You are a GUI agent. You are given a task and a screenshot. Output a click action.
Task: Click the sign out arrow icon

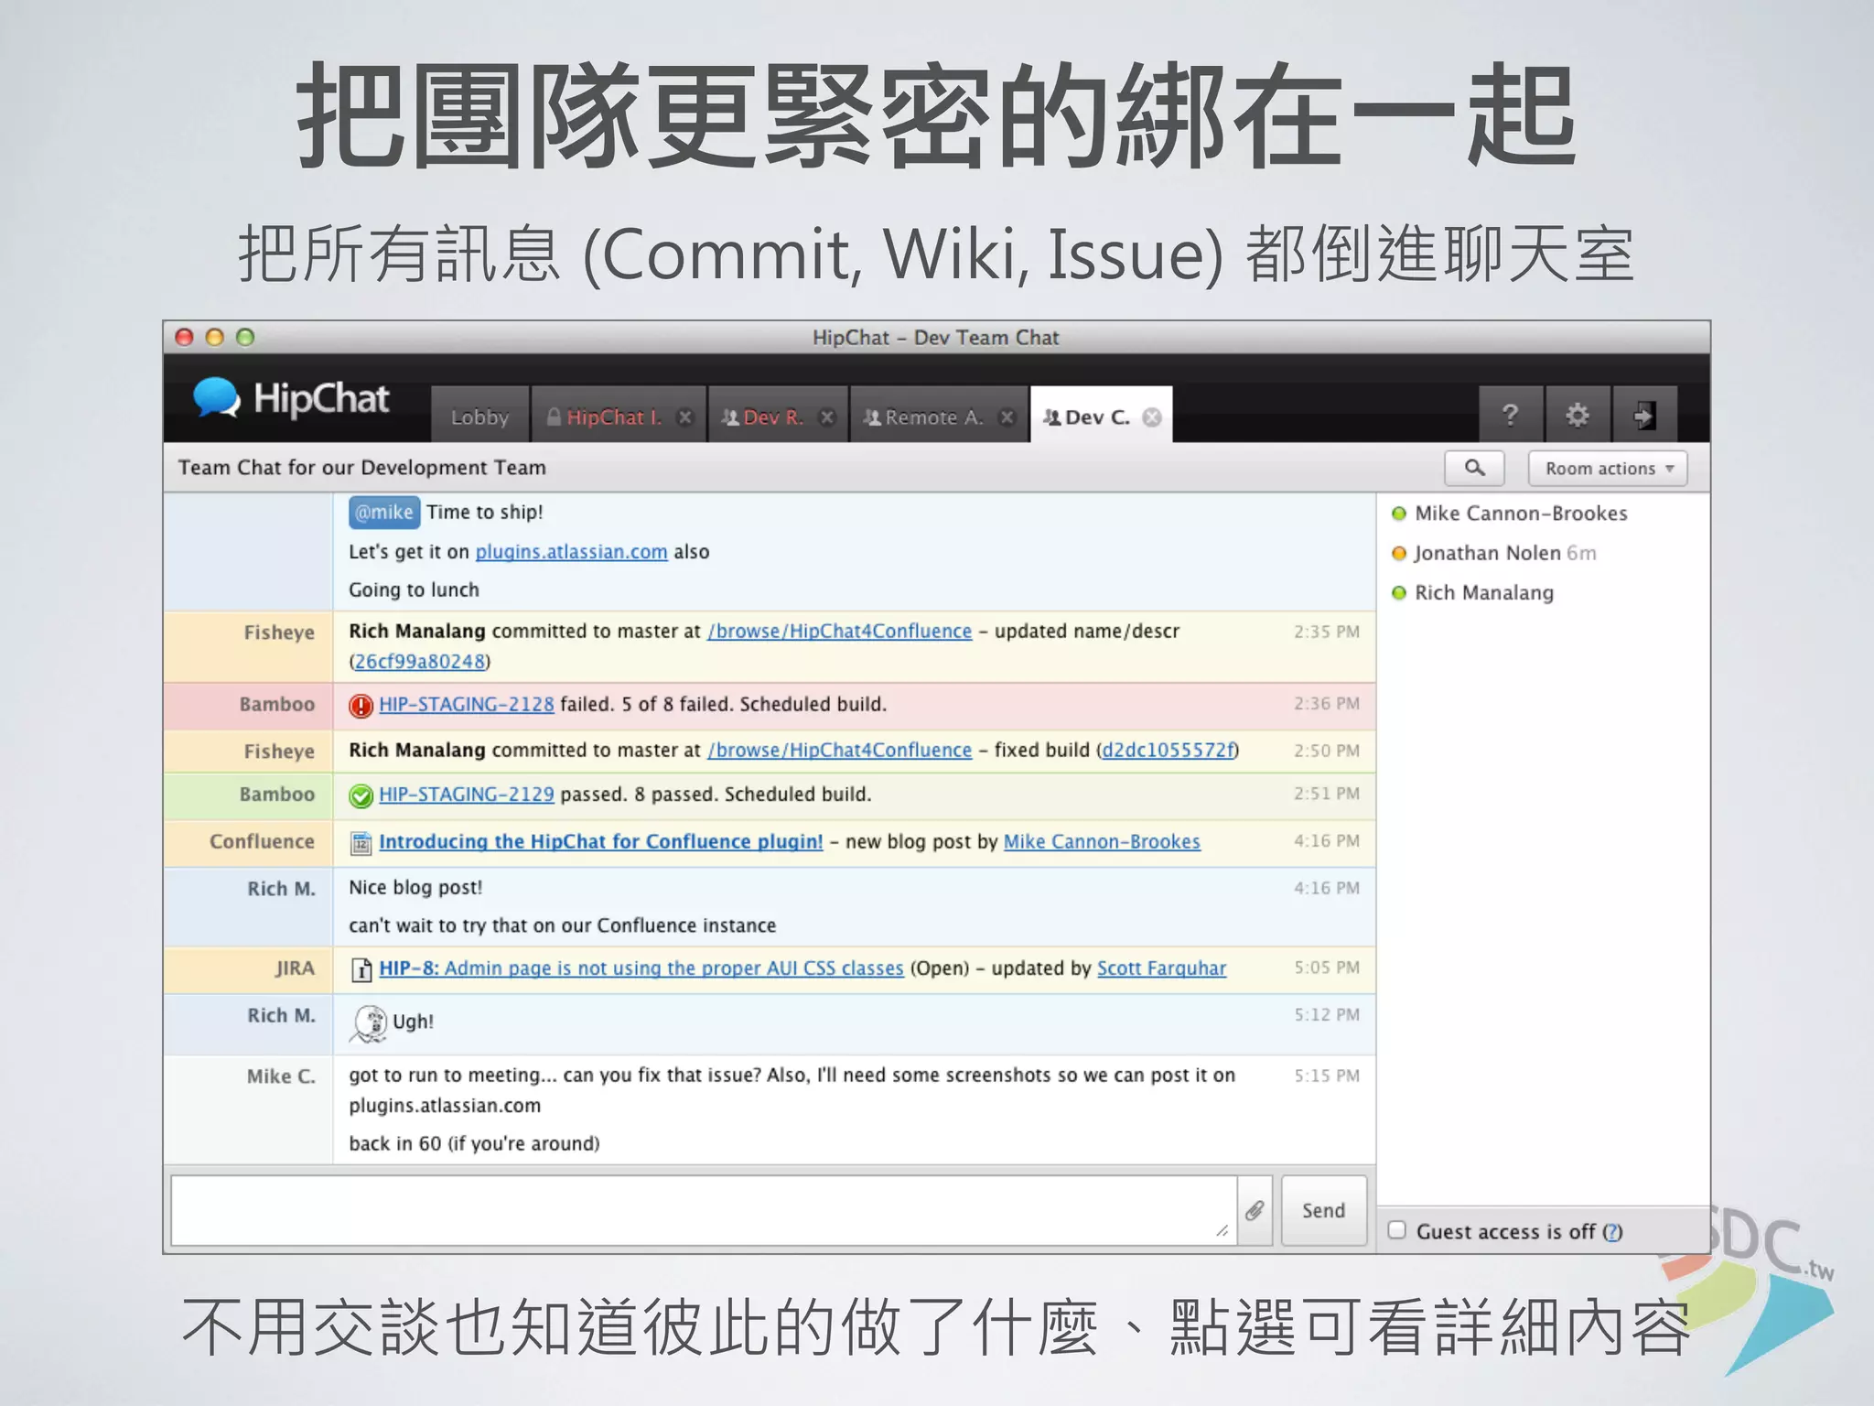1644,416
